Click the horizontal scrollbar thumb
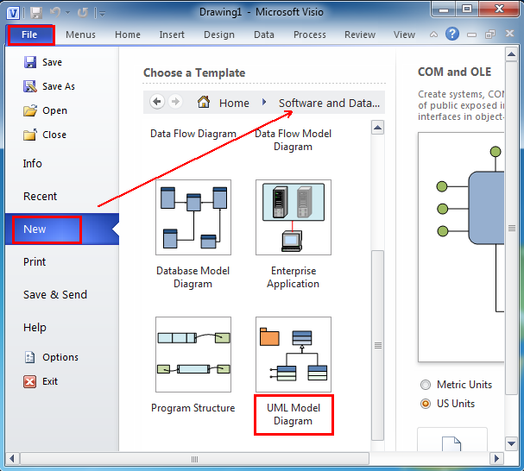 tap(194, 459)
